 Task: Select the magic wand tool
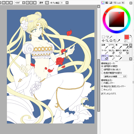coord(111,37)
